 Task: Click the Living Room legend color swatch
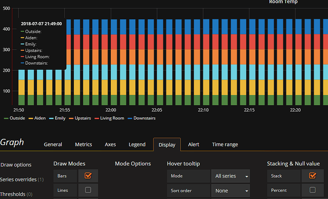(96, 118)
